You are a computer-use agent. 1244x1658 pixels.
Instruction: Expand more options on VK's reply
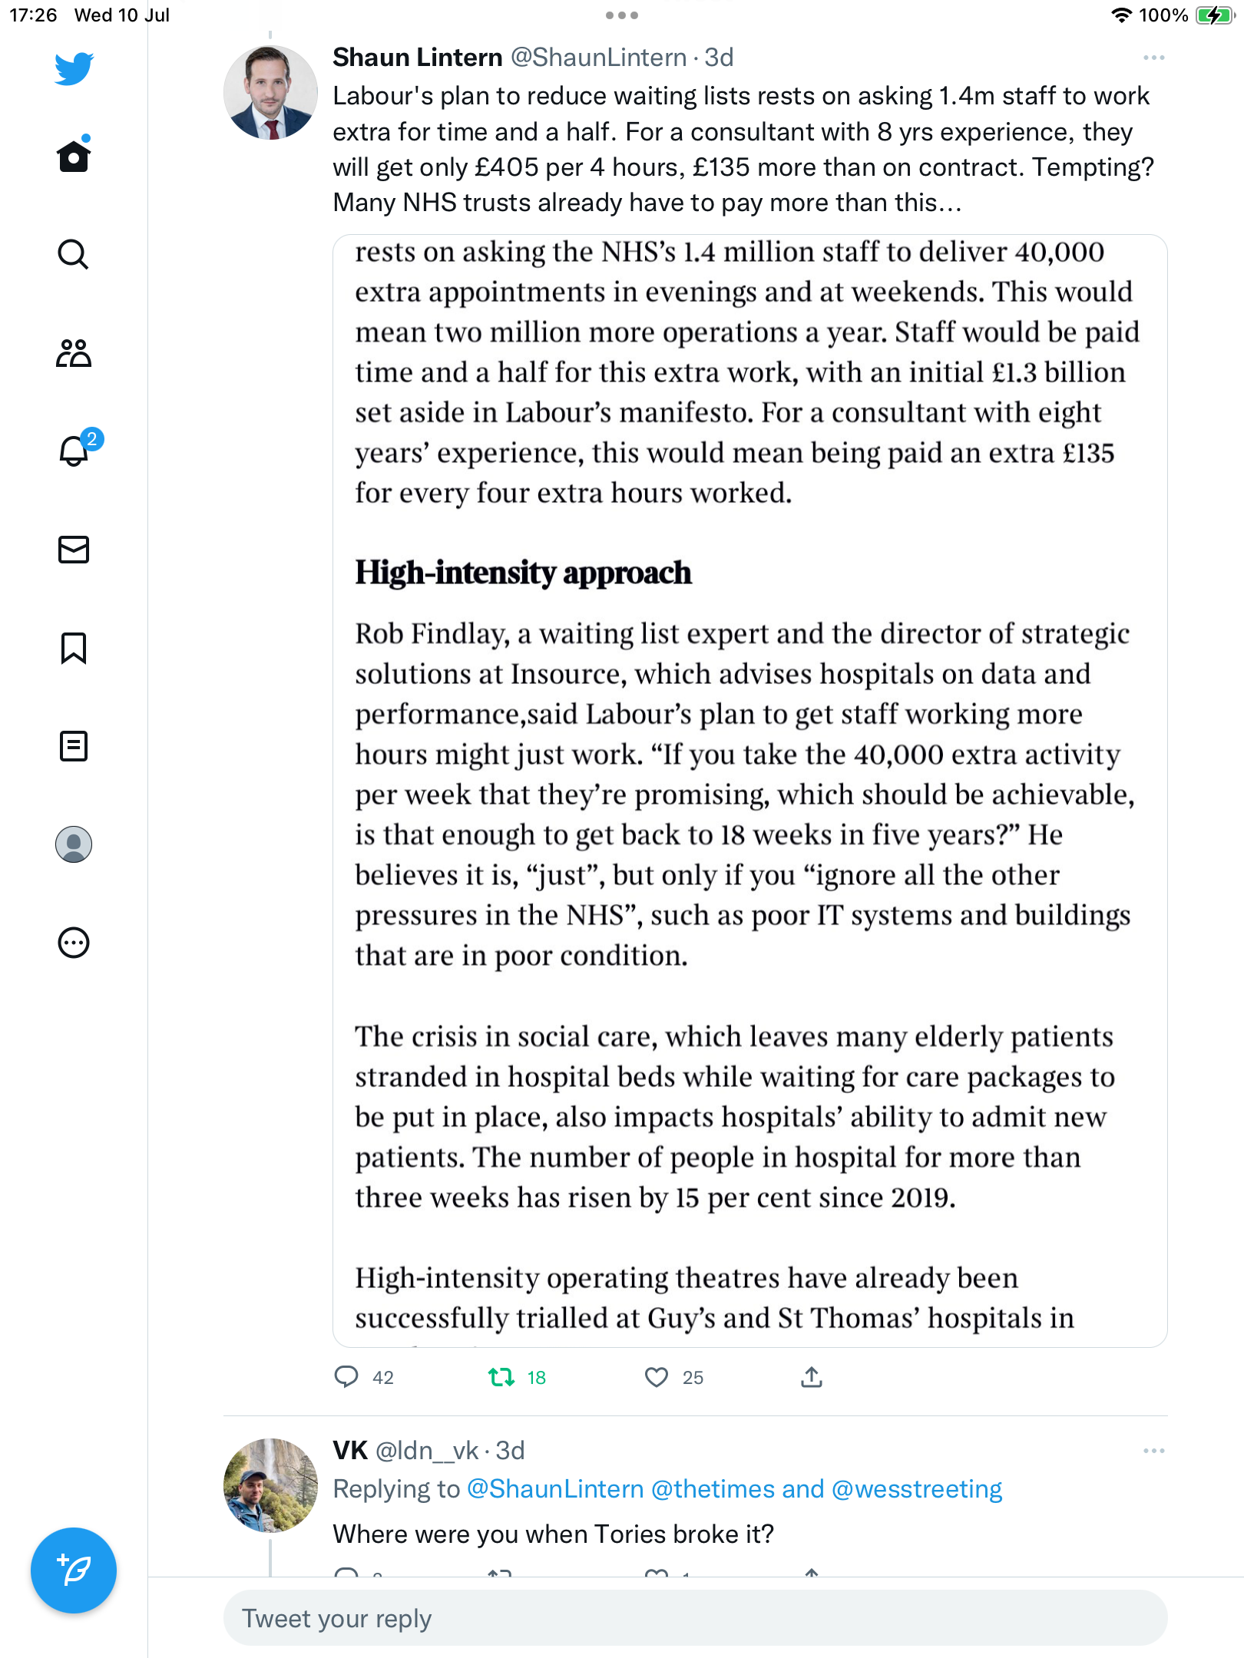(x=1153, y=1451)
